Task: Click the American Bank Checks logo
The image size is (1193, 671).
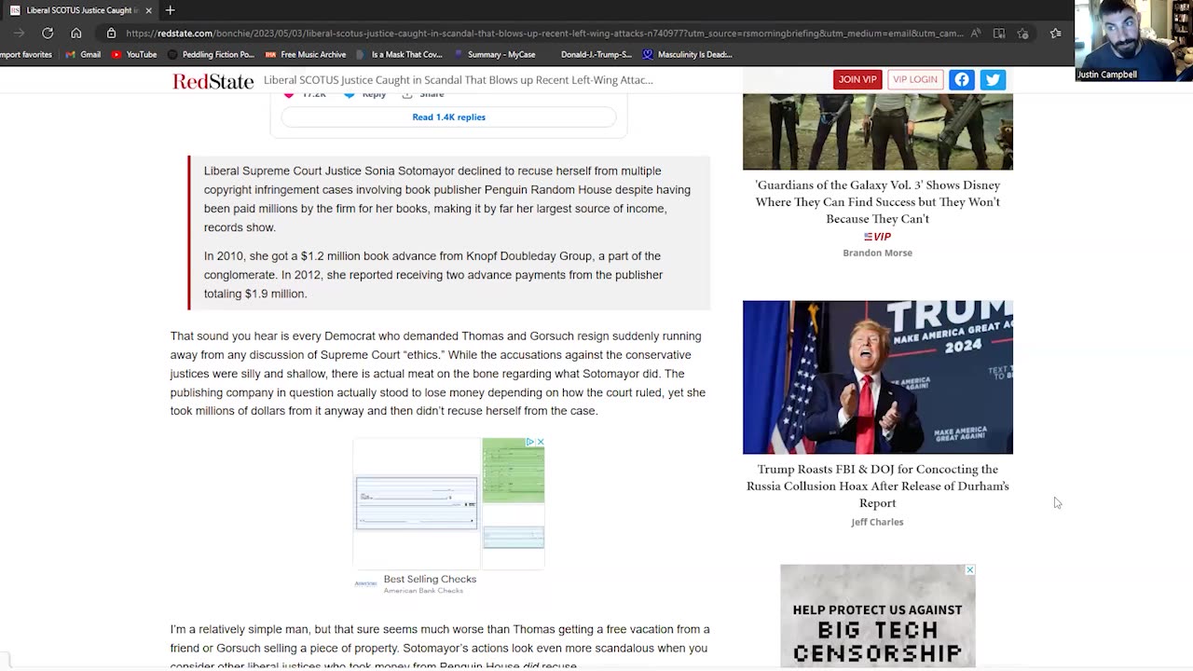Action: click(x=366, y=584)
